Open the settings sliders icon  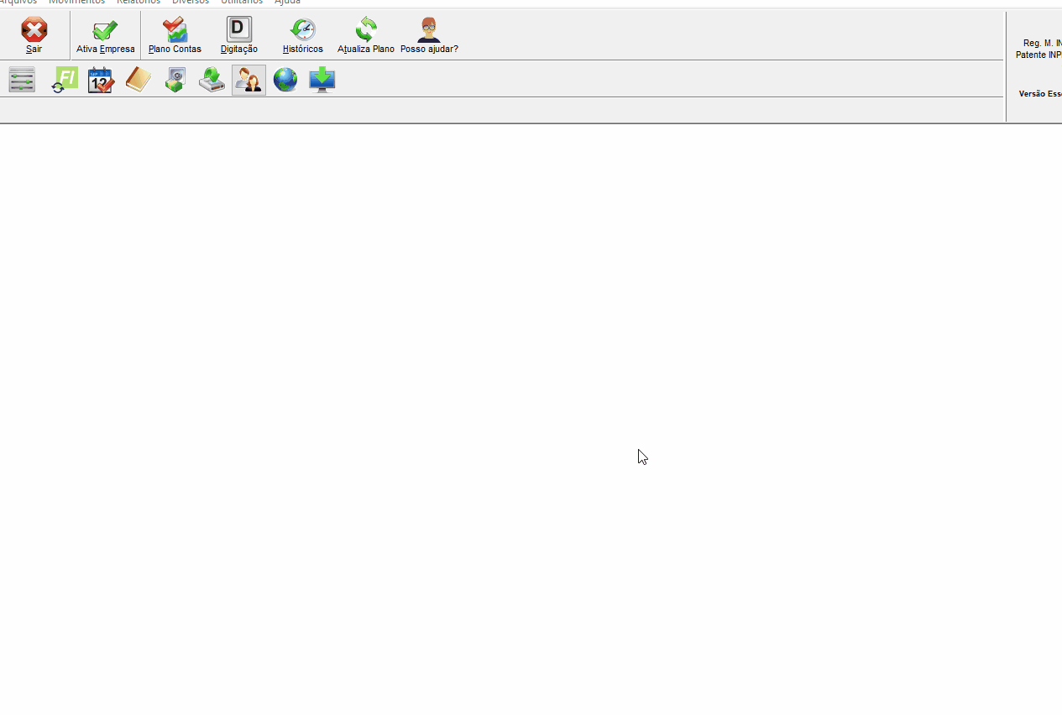(22, 80)
